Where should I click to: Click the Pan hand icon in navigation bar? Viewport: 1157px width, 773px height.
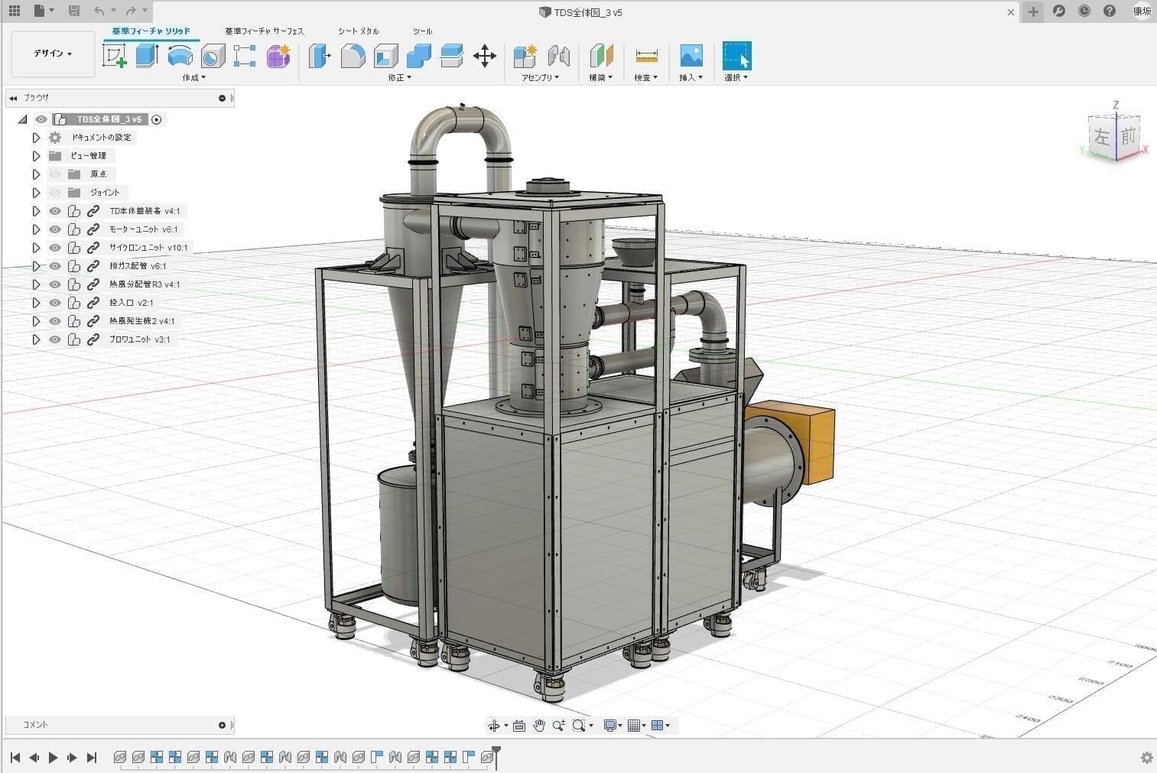pyautogui.click(x=539, y=726)
